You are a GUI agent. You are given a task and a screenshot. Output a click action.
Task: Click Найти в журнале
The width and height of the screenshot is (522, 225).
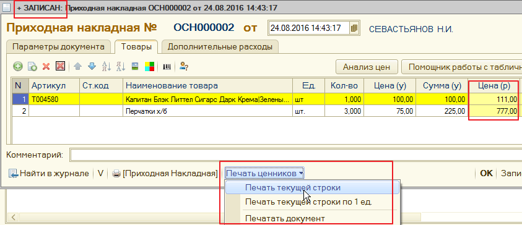coord(48,174)
